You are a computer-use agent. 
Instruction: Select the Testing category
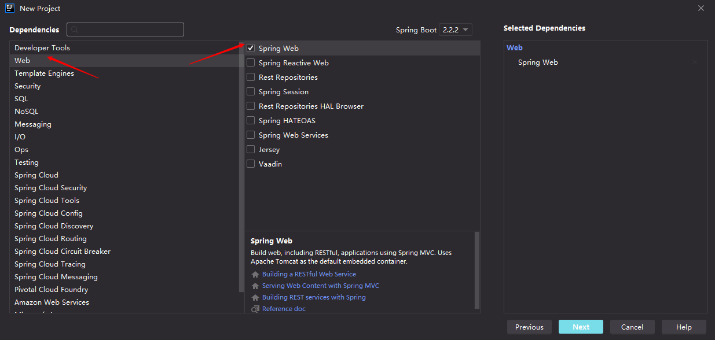(x=124, y=162)
